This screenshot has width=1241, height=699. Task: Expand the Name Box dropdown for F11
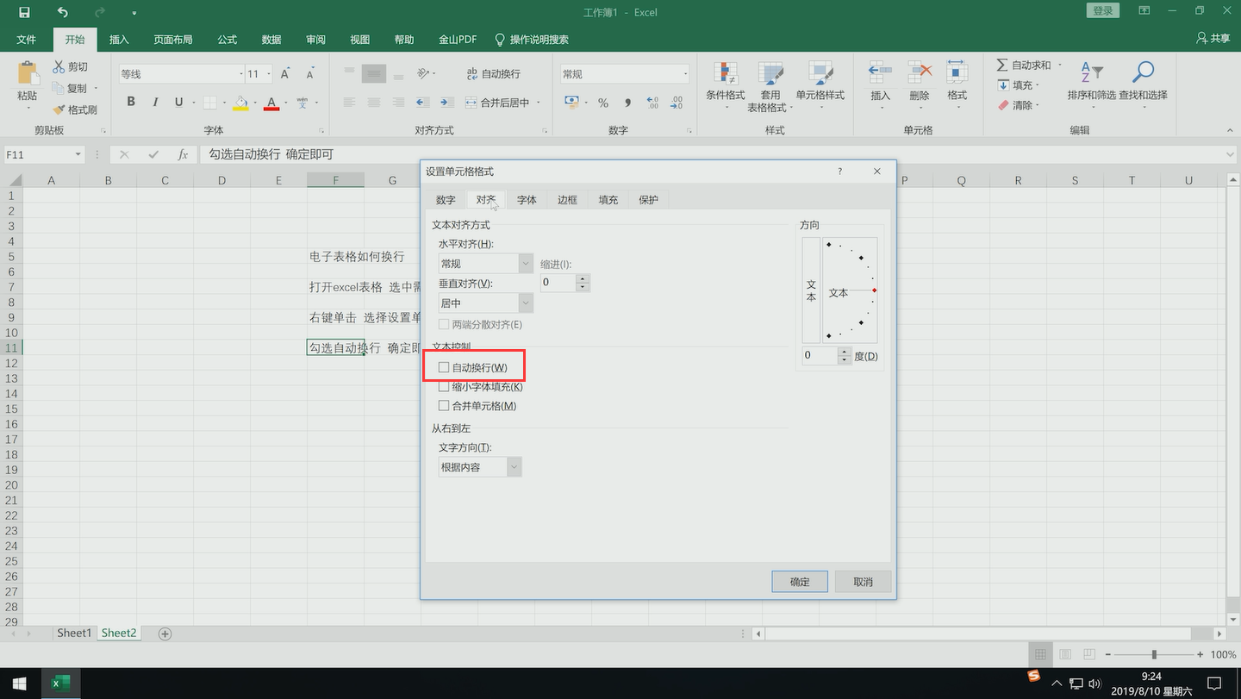point(78,154)
